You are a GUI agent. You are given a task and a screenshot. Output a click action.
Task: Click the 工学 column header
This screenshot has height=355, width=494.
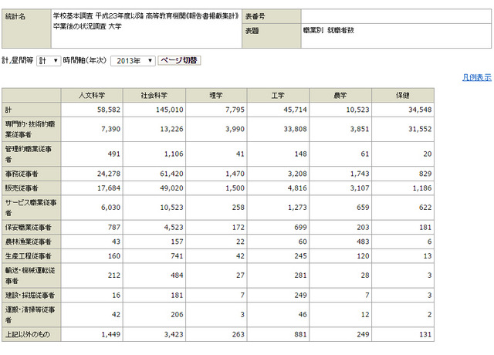point(278,95)
